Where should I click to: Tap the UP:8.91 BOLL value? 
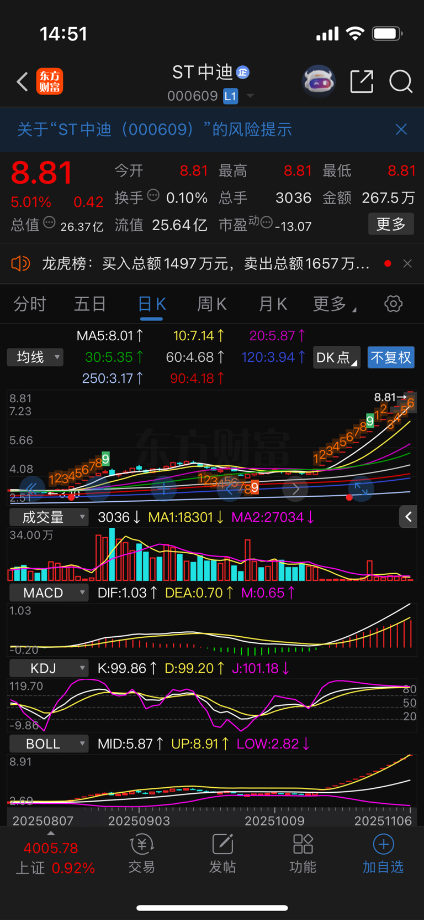coord(200,744)
